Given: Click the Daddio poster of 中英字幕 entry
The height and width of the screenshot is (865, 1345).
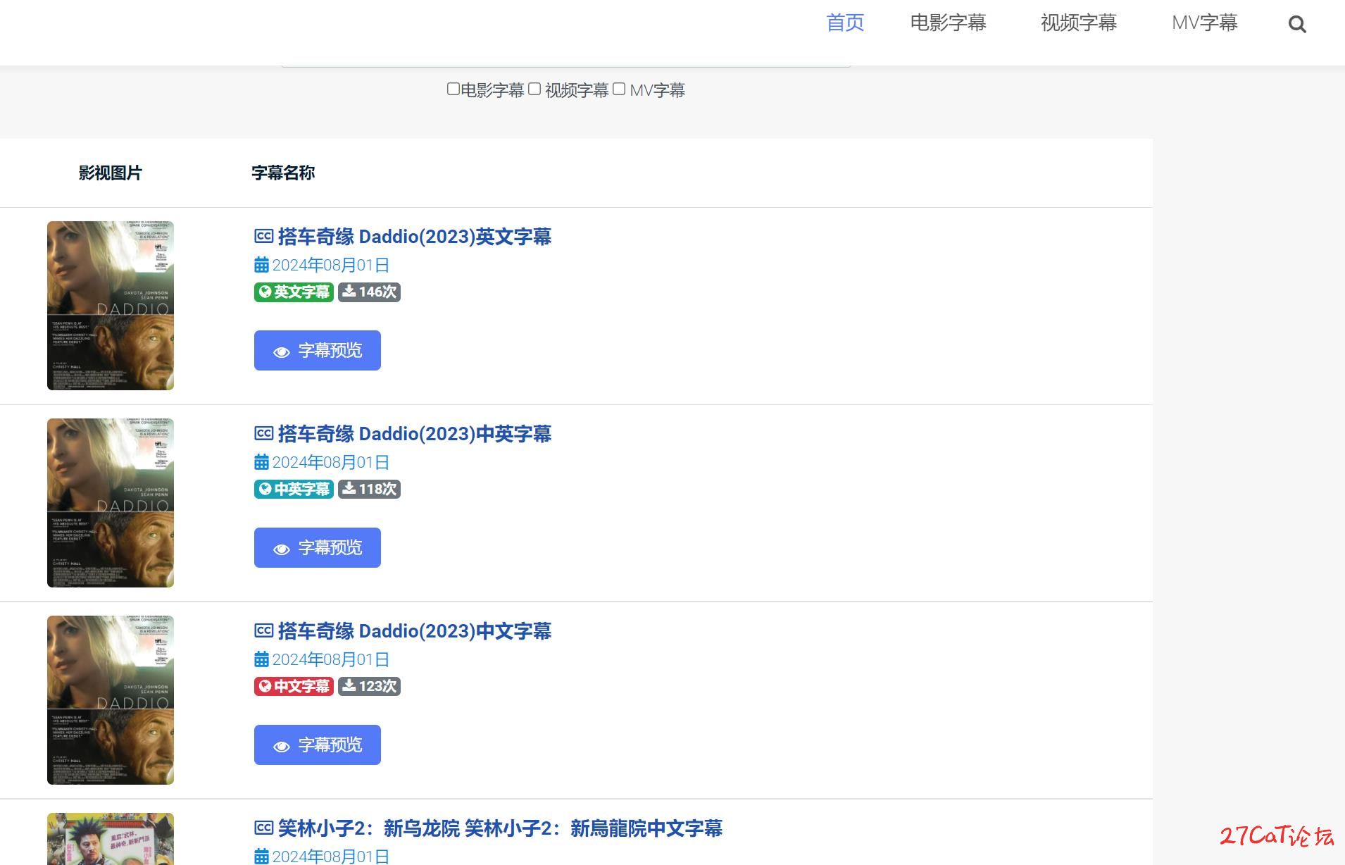Looking at the screenshot, I should click(111, 503).
